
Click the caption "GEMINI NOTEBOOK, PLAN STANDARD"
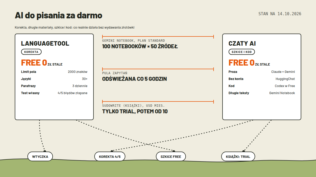(x=134, y=41)
